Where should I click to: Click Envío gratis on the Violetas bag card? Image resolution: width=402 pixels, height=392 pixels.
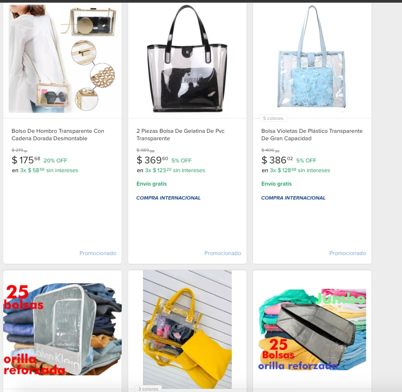[x=276, y=184]
